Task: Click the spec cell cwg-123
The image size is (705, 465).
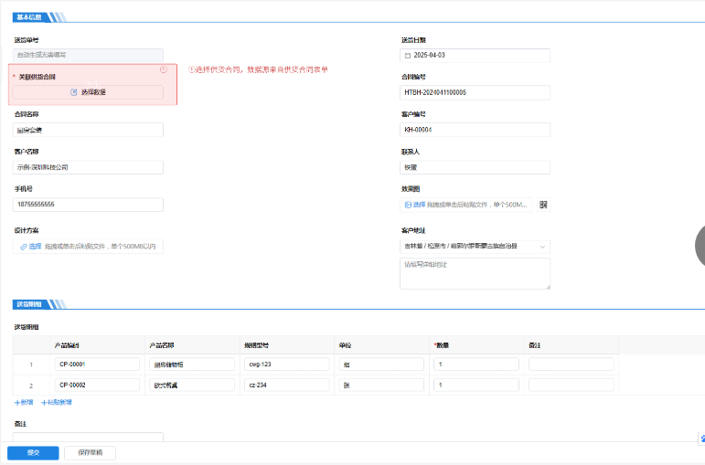Action: [287, 365]
